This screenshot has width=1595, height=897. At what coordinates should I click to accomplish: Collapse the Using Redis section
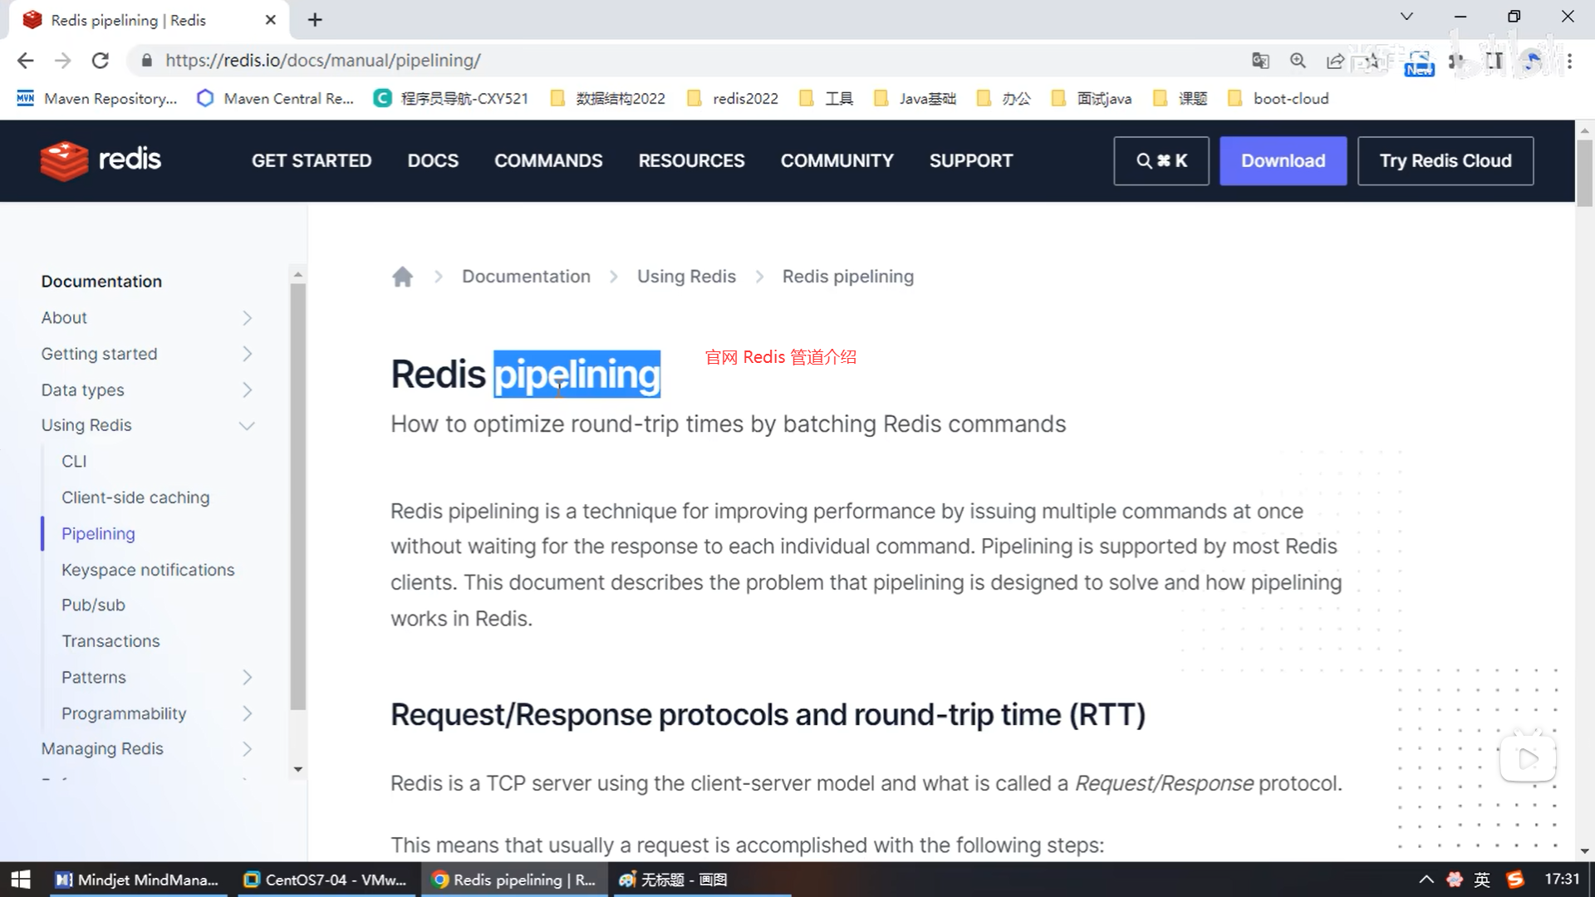(x=247, y=426)
